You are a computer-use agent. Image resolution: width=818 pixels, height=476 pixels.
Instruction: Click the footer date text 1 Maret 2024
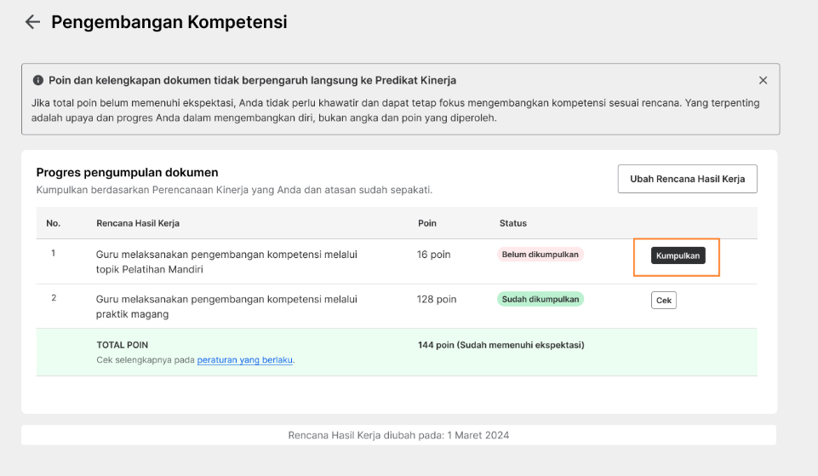(x=478, y=435)
